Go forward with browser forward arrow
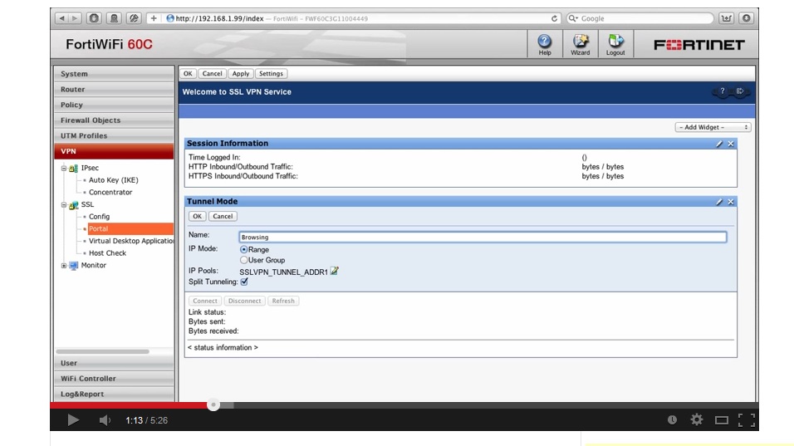The height and width of the screenshot is (446, 794). (75, 18)
